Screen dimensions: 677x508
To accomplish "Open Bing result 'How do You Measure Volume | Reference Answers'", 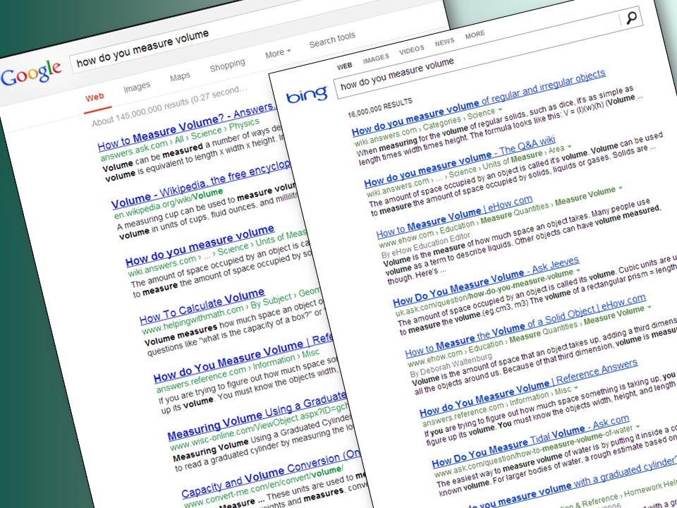I will point(528,387).
